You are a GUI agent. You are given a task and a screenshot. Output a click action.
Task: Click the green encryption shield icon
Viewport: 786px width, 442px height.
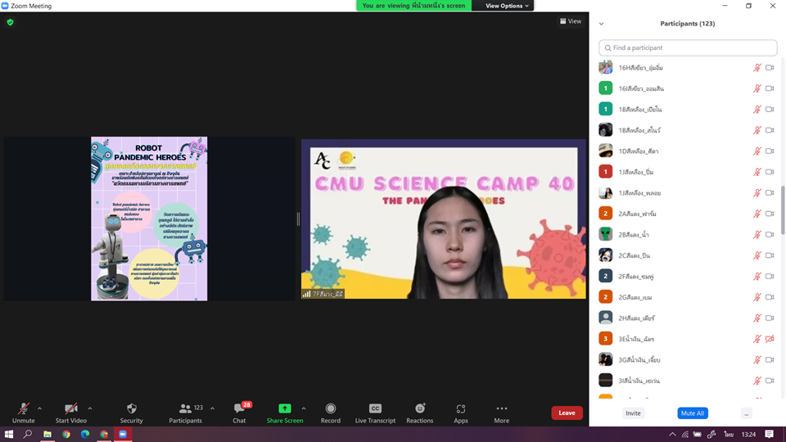pos(10,22)
